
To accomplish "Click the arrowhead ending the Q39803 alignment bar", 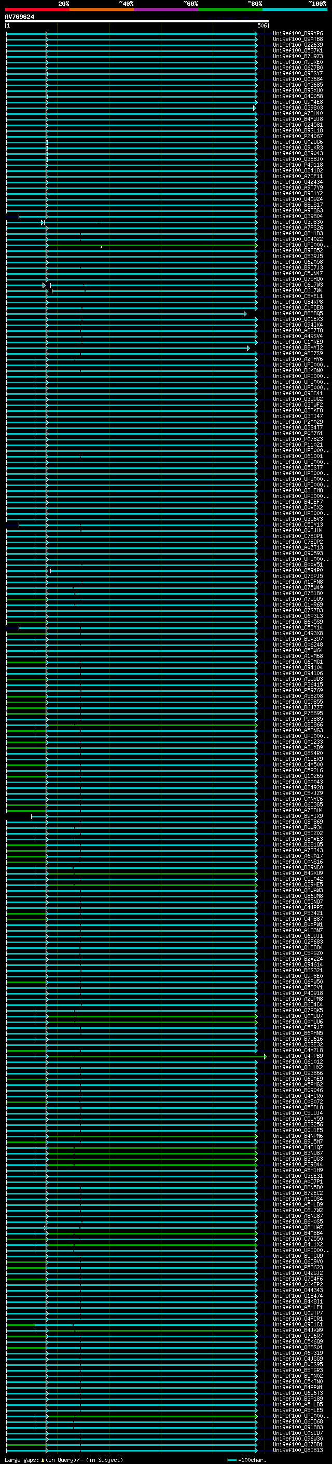I will (254, 108).
